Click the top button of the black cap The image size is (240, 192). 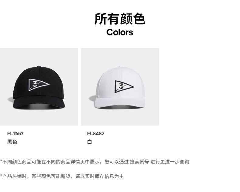tap(39, 67)
